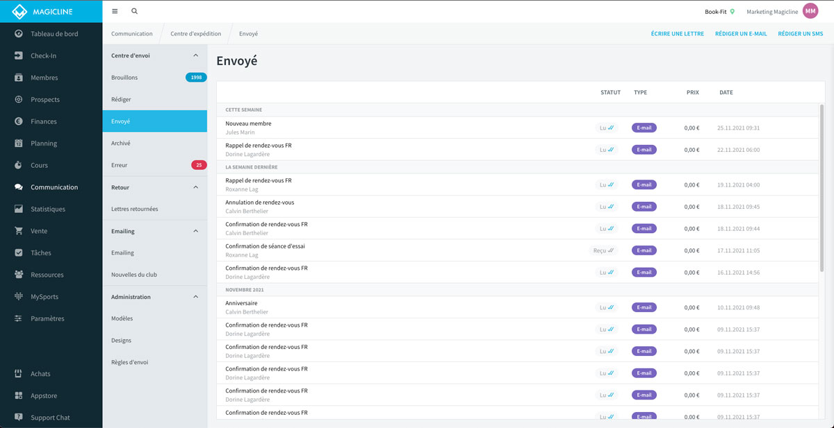Click the Vente shopping cart icon
The height and width of the screenshot is (428, 834).
click(19, 231)
